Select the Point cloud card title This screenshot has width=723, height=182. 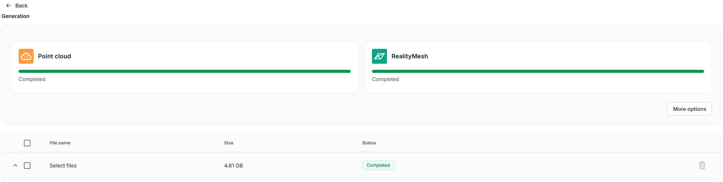[55, 56]
